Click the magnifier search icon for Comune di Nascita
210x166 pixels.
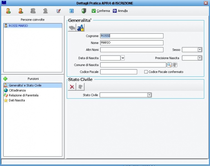point(169,65)
